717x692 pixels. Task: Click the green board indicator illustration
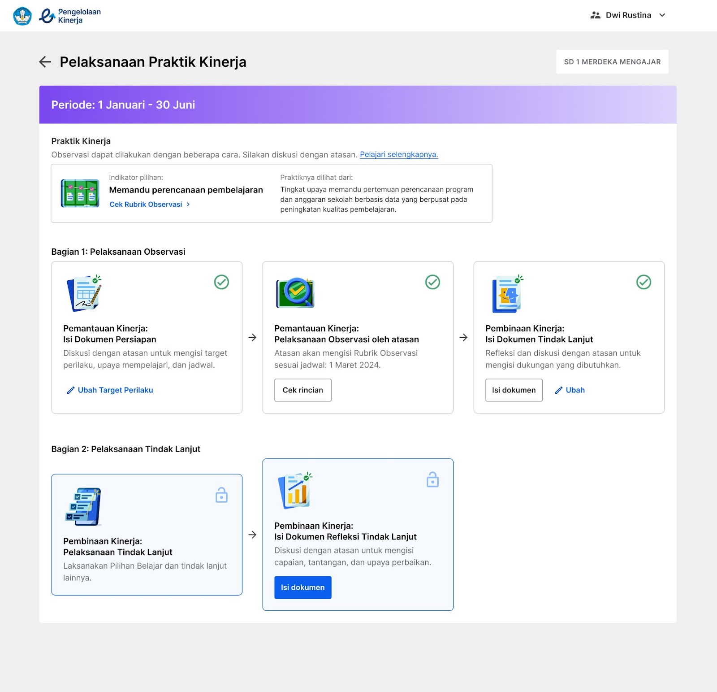point(80,193)
